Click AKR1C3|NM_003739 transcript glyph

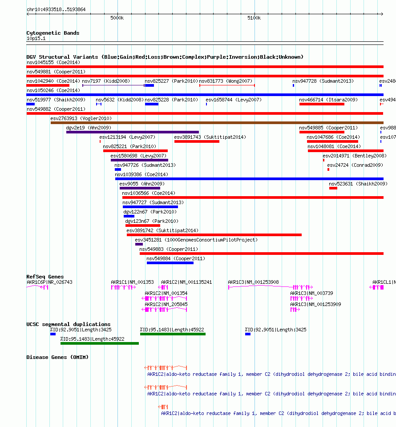302,298
